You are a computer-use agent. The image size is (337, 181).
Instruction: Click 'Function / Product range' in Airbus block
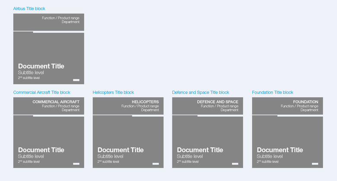(60, 18)
